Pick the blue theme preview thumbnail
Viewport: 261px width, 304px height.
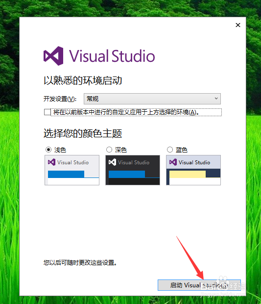pos(193,170)
